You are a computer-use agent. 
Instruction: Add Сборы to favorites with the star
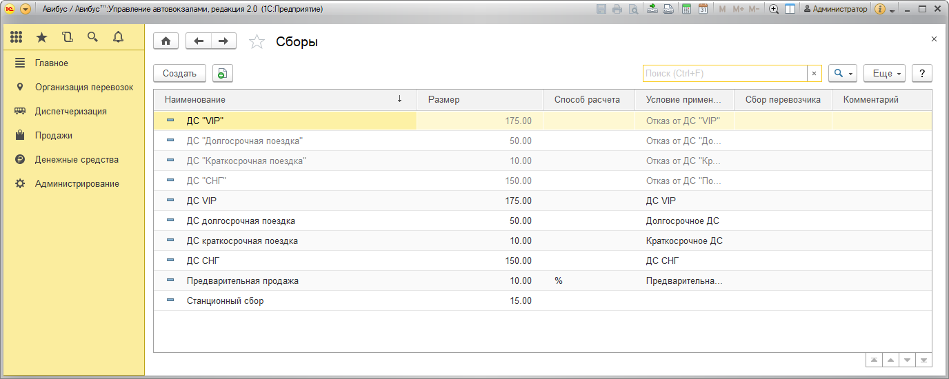(x=257, y=42)
